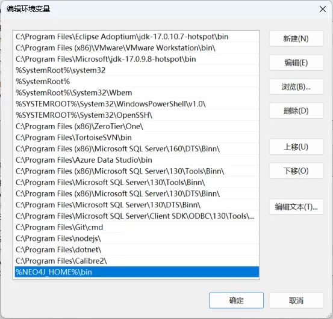The image size is (333, 319).
Task: Select the Git\cmd path entry
Action: (137, 227)
